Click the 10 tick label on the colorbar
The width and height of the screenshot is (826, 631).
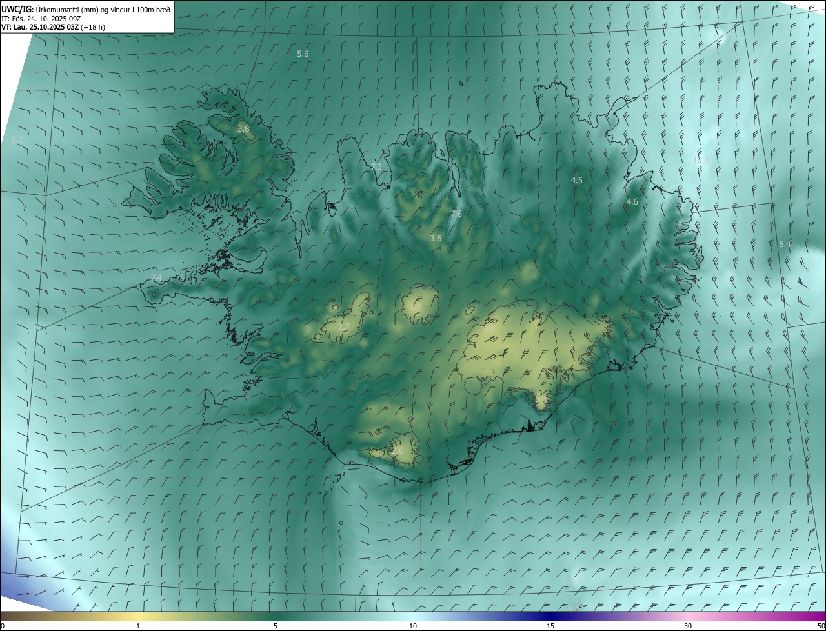(x=413, y=626)
